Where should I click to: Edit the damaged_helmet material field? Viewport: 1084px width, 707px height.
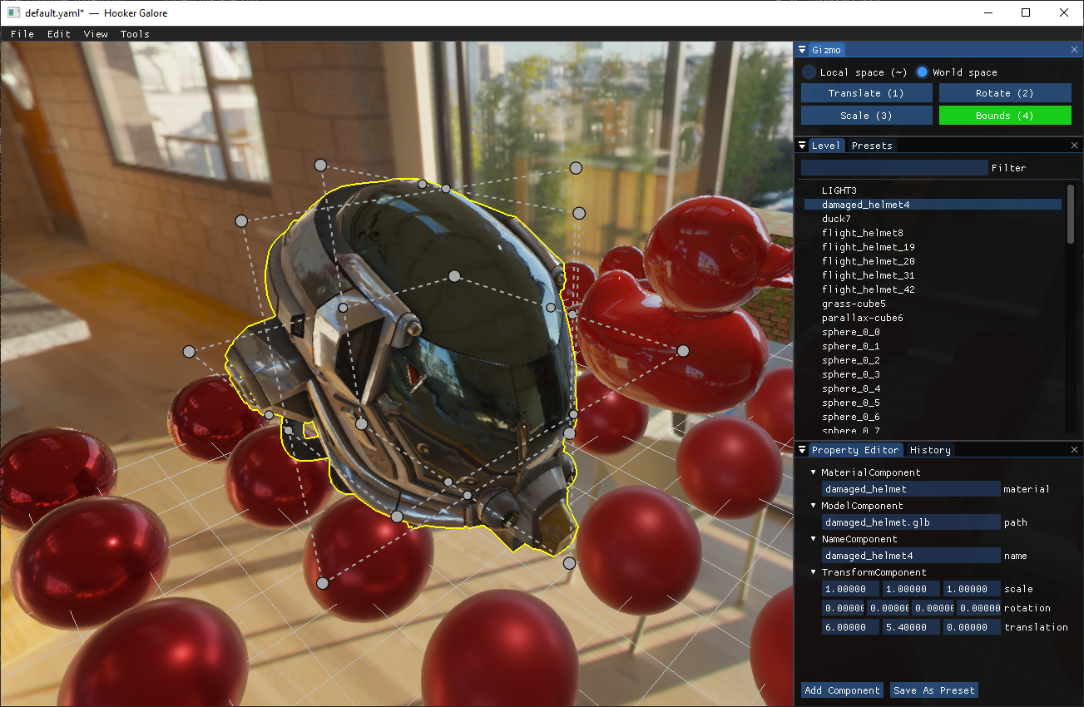pyautogui.click(x=911, y=489)
